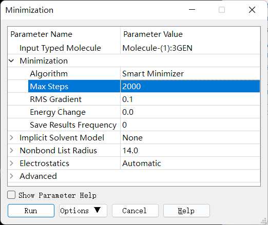Click the Parameter Value column header
Image resolution: width=268 pixels, height=225 pixels.
tap(190, 34)
